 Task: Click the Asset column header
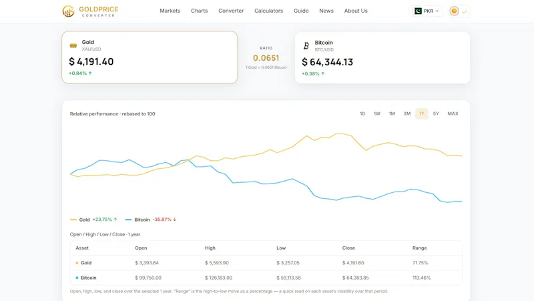[x=82, y=248]
